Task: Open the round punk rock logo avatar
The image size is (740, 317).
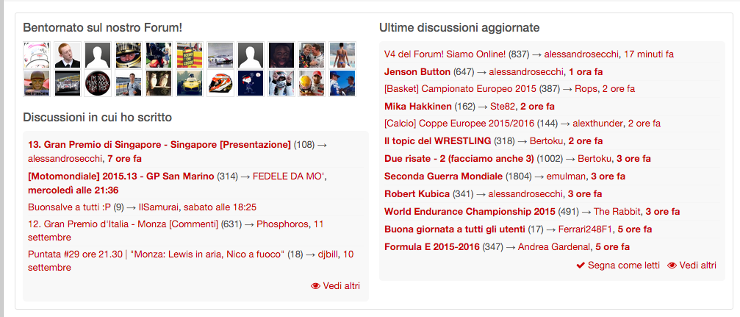Action: (98, 82)
